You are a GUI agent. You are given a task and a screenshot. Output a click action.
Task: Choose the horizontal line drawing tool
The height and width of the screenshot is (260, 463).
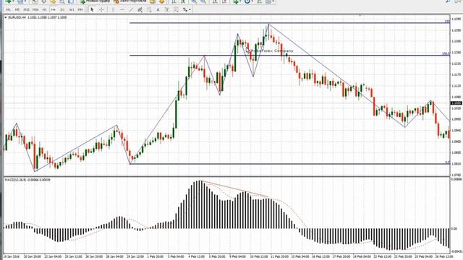click(x=122, y=9)
